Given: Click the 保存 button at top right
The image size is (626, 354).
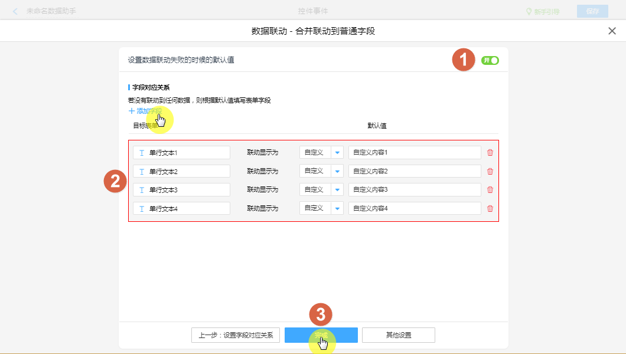Looking at the screenshot, I should tap(592, 11).
